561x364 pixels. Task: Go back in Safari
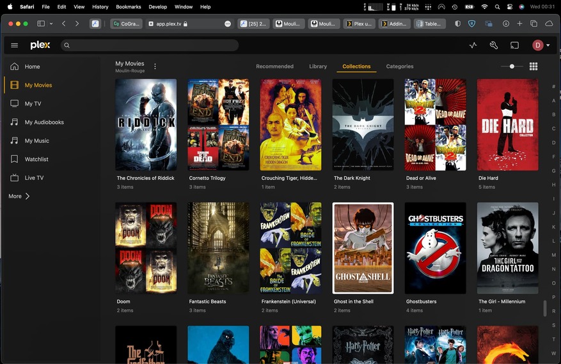coord(64,24)
